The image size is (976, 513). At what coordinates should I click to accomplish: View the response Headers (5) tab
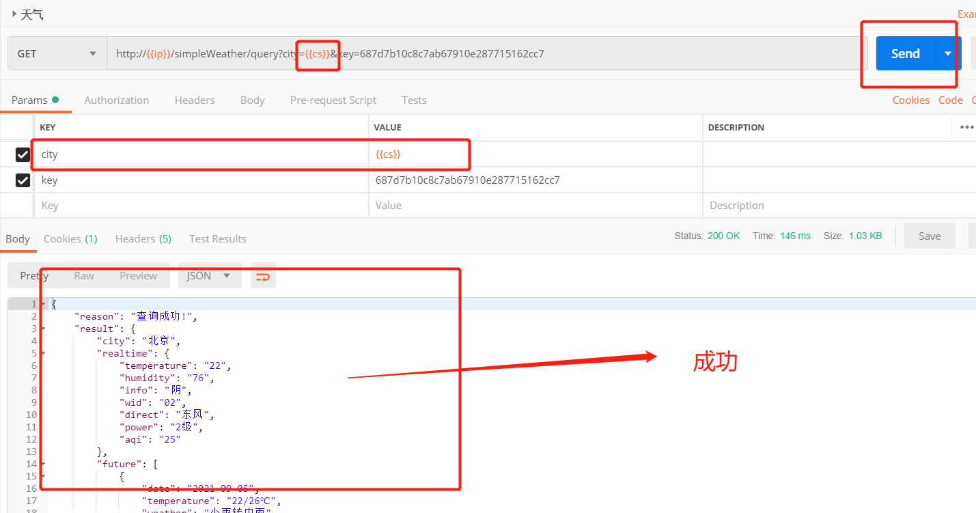tap(143, 238)
